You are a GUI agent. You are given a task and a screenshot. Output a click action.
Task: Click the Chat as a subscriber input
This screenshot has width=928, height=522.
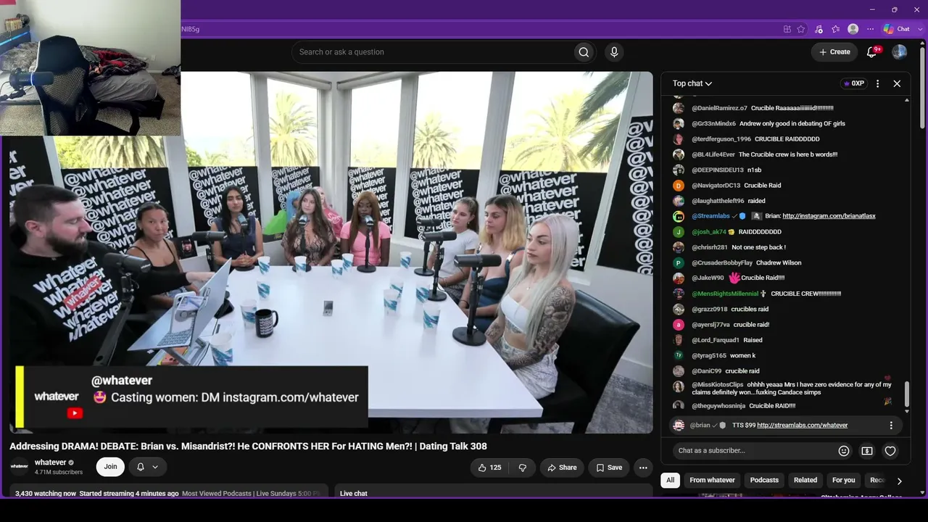pos(754,451)
